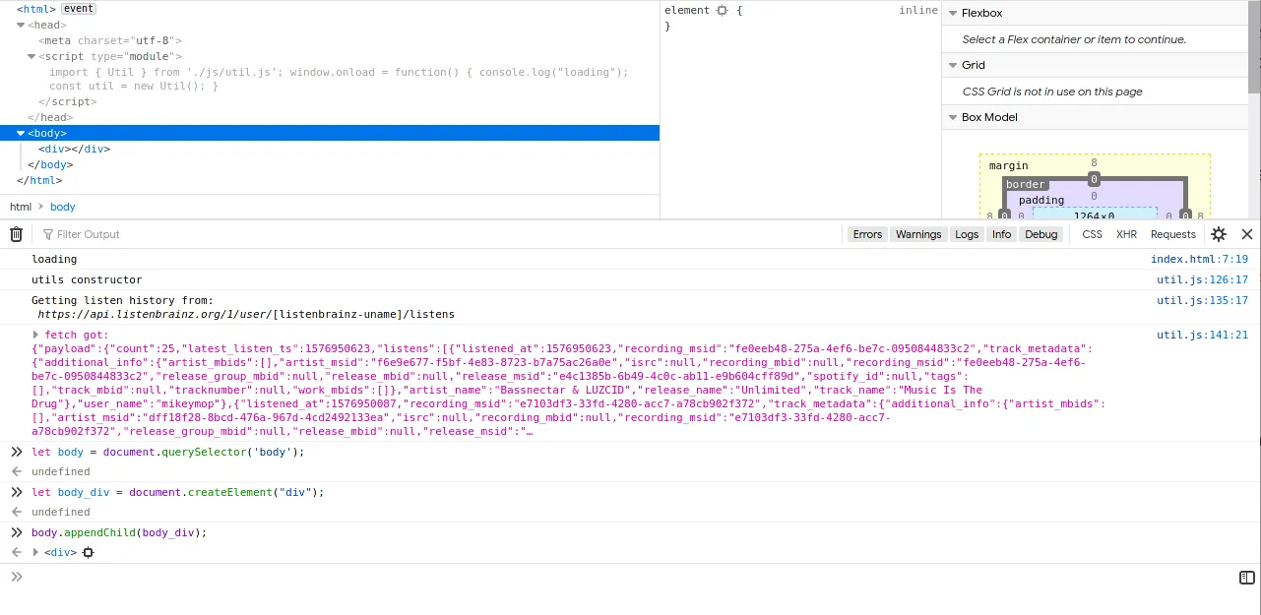Toggle the Requests console filter
Viewport: 1261px width, 615px height.
click(x=1173, y=234)
